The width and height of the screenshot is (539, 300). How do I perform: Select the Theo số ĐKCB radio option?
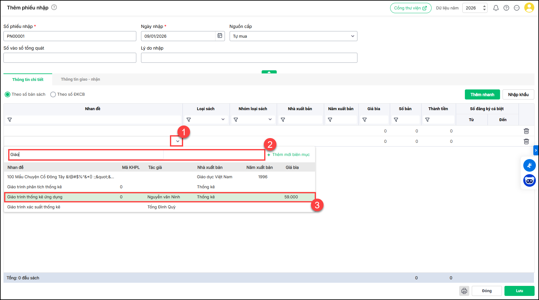[53, 94]
